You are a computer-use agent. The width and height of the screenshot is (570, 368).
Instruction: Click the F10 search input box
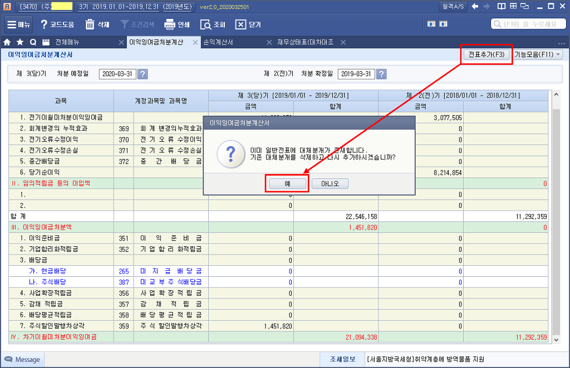[529, 24]
